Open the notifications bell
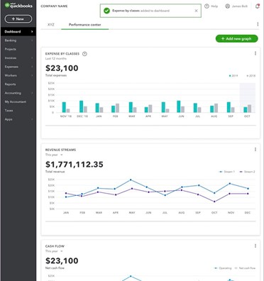 258,6
